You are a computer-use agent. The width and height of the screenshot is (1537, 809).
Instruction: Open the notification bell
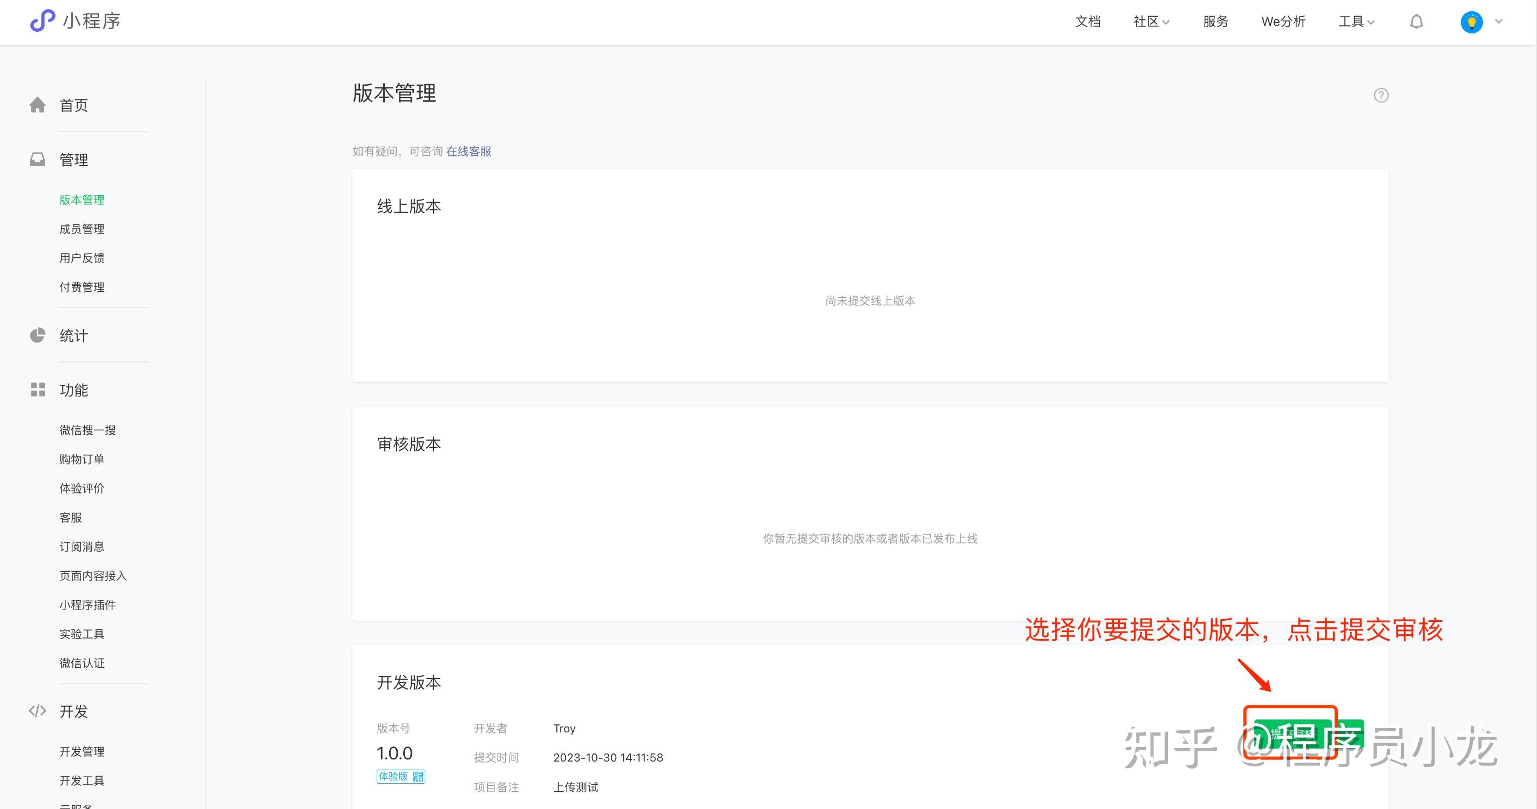tap(1417, 22)
